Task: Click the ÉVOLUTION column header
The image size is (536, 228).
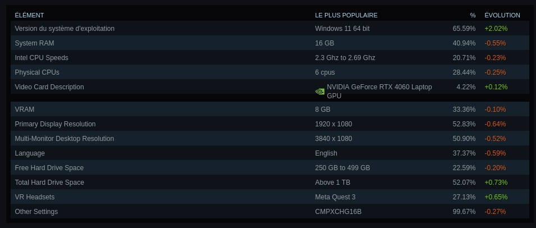Action: coord(502,15)
